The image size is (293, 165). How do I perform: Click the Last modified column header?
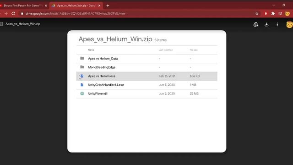(x=166, y=50)
